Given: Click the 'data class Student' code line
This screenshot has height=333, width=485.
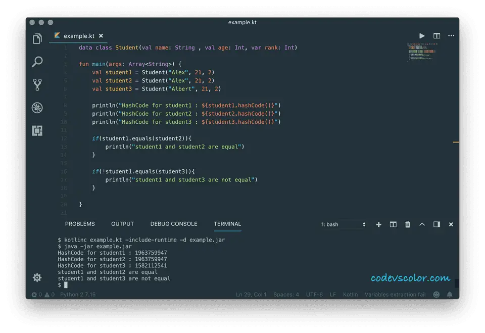Looking at the screenshot, I should pos(188,47).
